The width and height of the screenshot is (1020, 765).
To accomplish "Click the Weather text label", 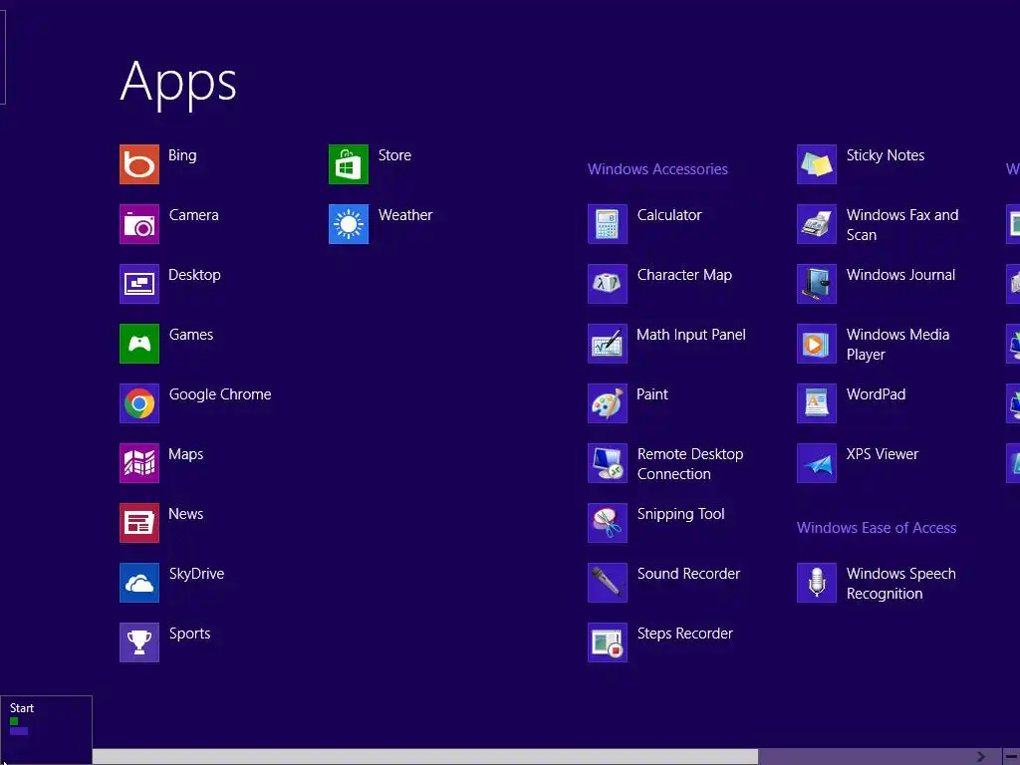I will coord(405,215).
